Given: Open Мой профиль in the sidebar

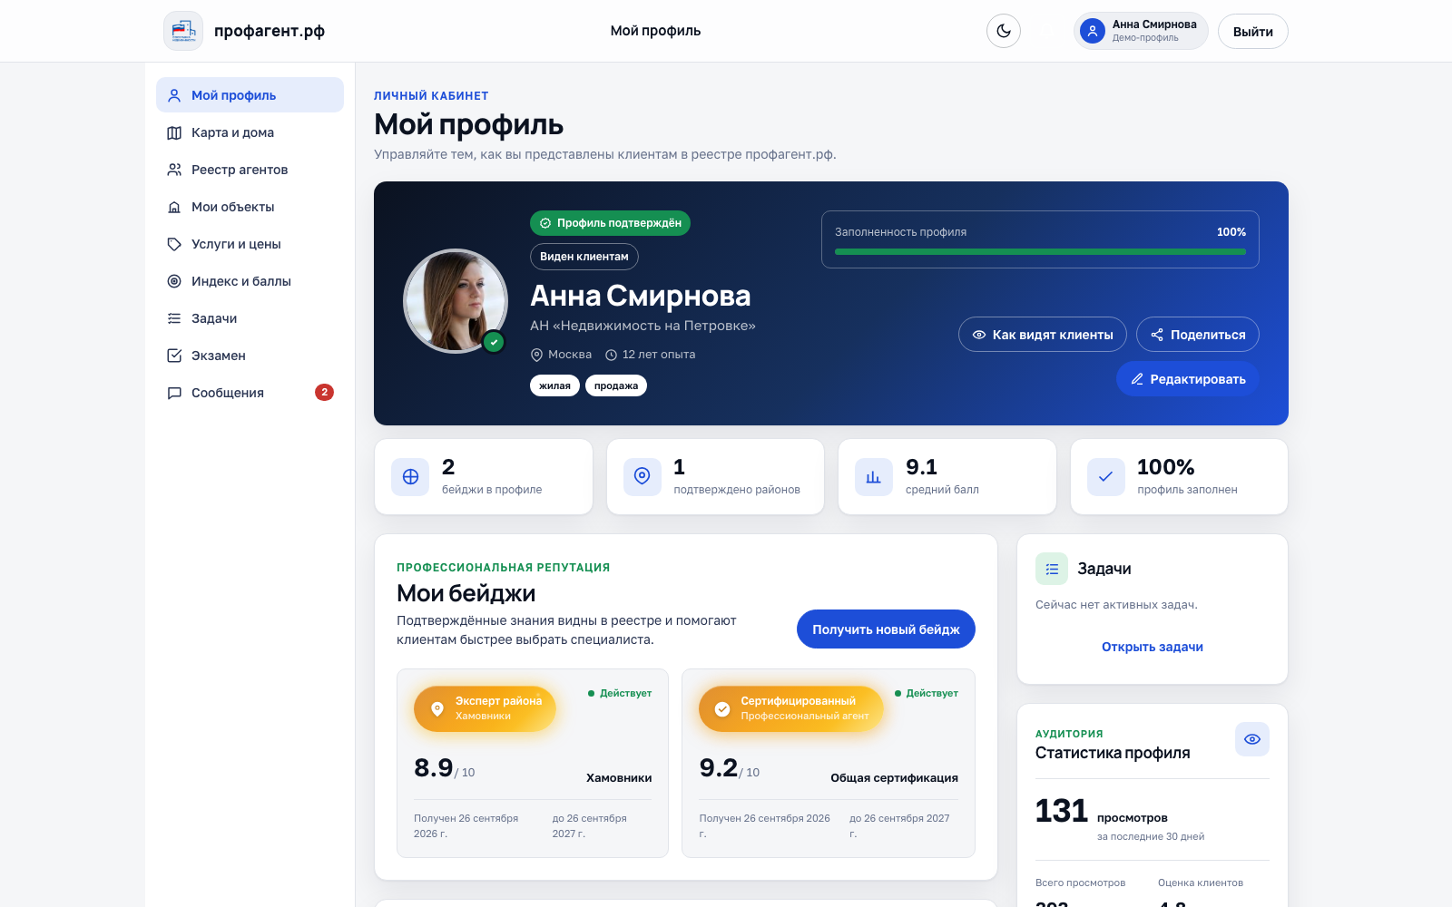Looking at the screenshot, I should point(250,95).
